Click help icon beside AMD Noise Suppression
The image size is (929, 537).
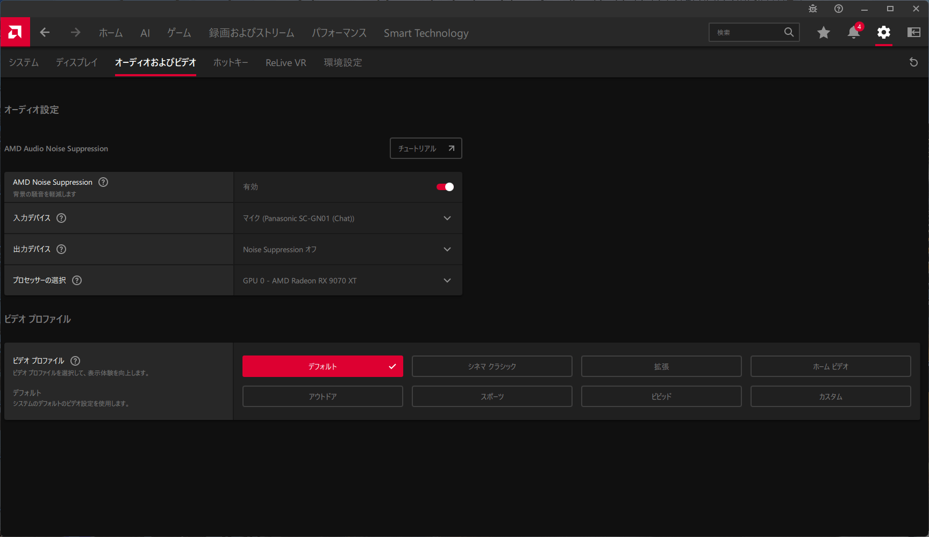[103, 182]
